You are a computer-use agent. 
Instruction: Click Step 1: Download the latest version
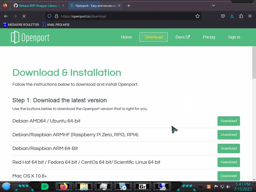(x=59, y=100)
